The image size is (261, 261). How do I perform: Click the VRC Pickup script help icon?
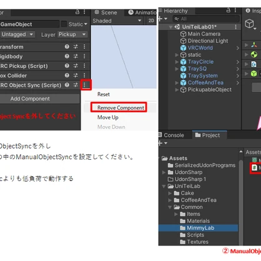point(67,66)
